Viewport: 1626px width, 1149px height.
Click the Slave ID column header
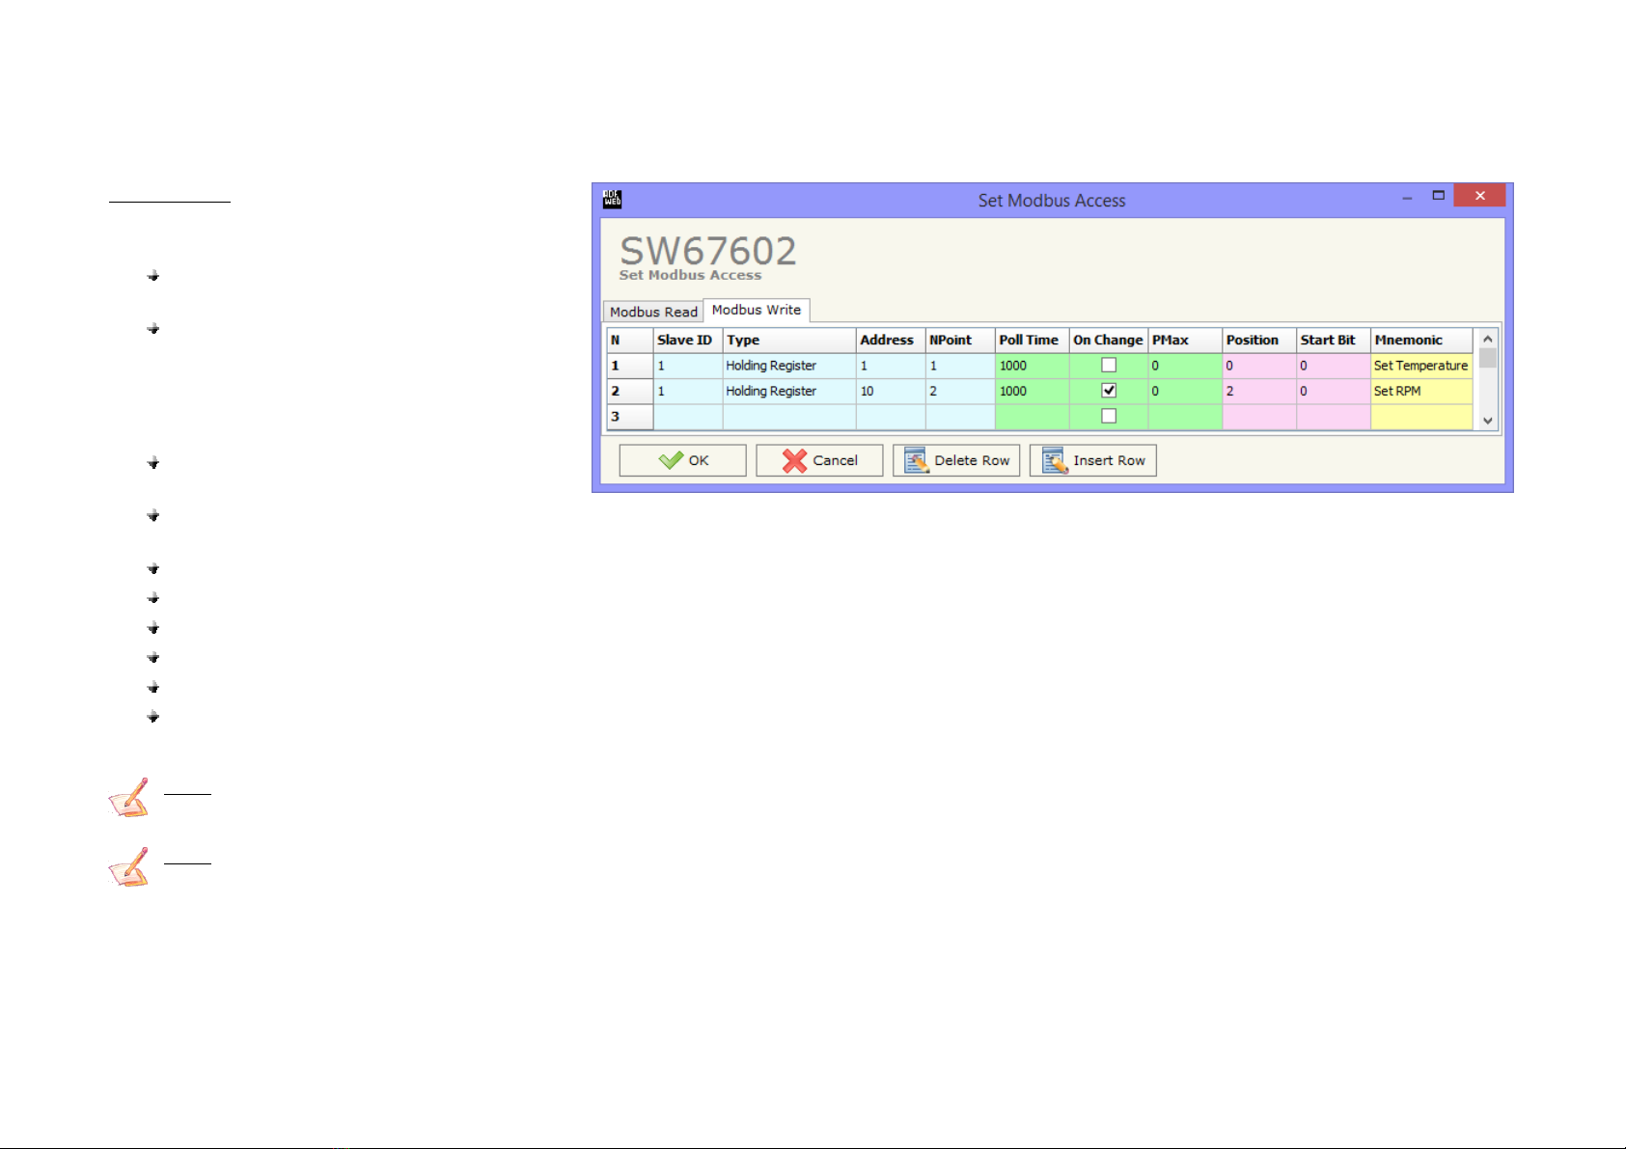click(x=688, y=341)
